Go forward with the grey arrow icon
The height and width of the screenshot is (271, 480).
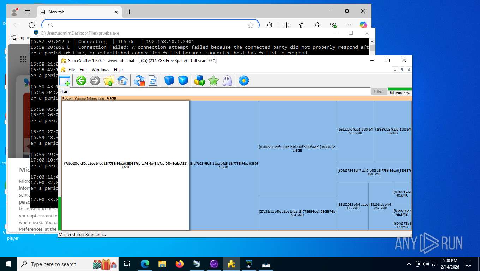pos(95,80)
